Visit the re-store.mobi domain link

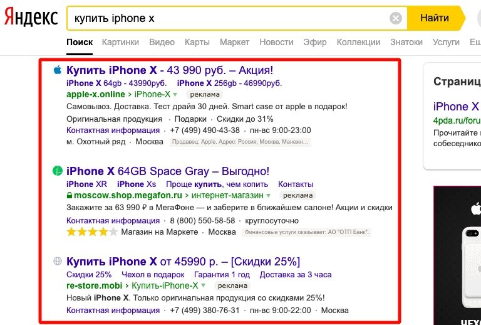tap(95, 285)
